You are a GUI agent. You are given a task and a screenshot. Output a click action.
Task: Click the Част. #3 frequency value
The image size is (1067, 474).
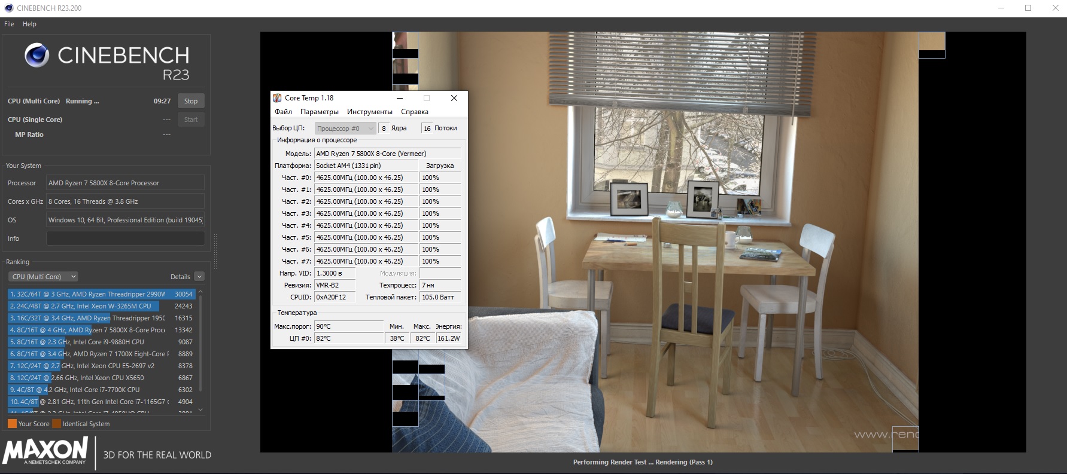click(366, 213)
